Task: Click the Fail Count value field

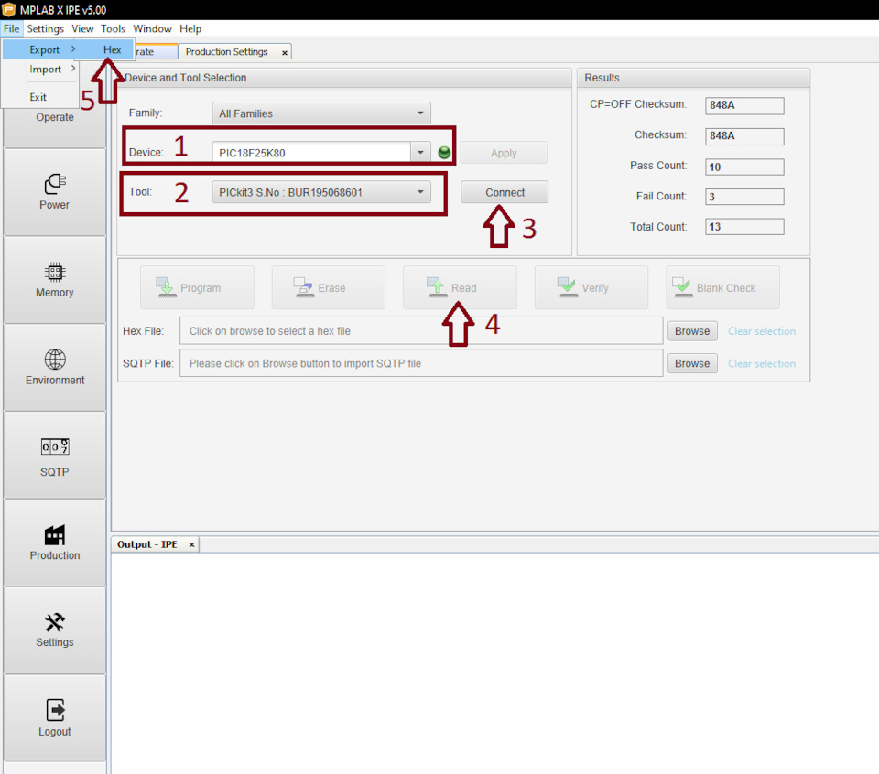Action: point(744,197)
